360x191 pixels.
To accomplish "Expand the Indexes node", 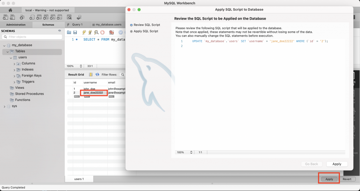I will tap(14, 70).
